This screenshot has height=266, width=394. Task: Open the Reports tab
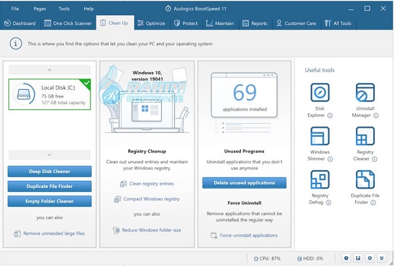255,24
